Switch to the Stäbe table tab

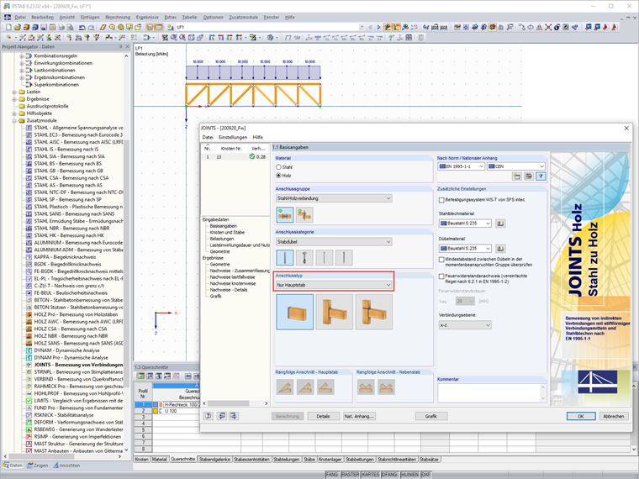click(311, 460)
